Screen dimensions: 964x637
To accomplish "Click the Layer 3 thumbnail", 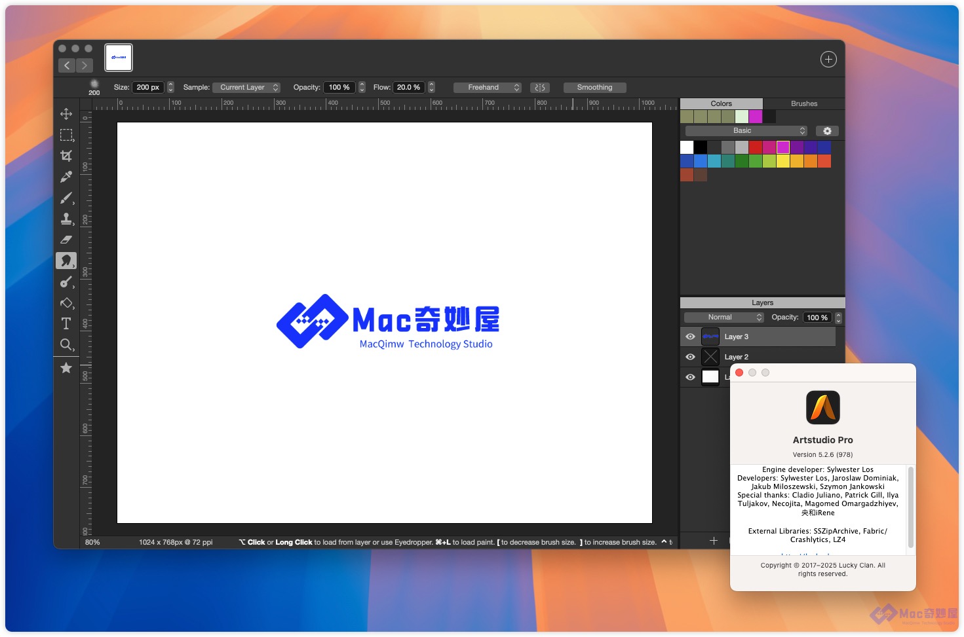I will tap(710, 337).
